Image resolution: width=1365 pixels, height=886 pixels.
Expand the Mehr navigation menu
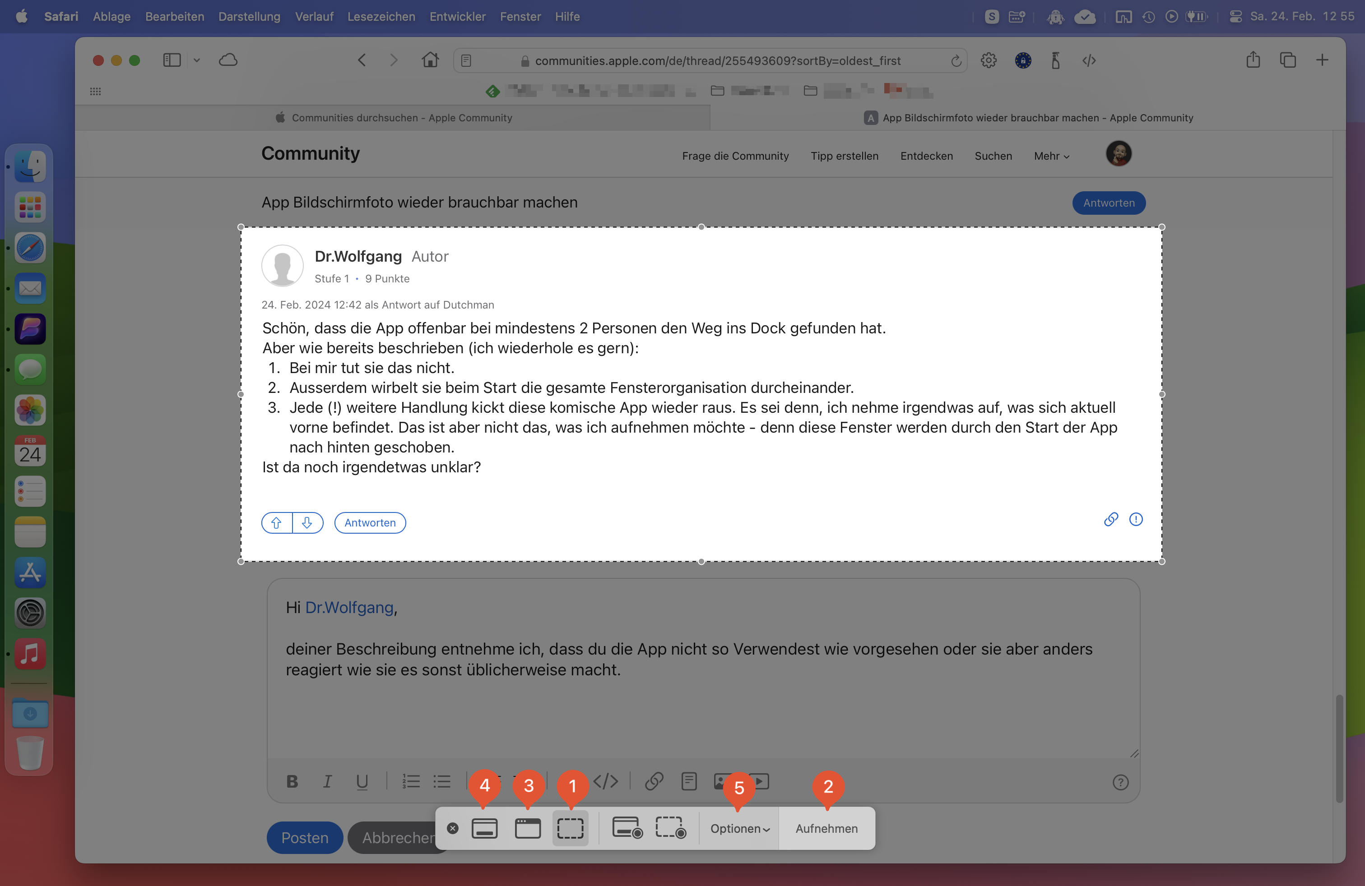(x=1051, y=156)
